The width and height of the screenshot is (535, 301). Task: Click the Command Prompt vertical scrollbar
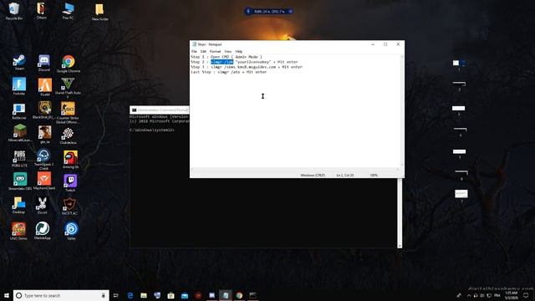400,213
